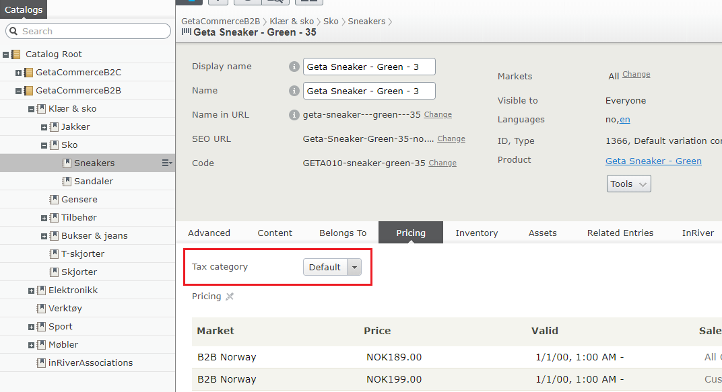This screenshot has height=392, width=722.
Task: Click the variation barcode icon before the title
Action: tap(186, 32)
